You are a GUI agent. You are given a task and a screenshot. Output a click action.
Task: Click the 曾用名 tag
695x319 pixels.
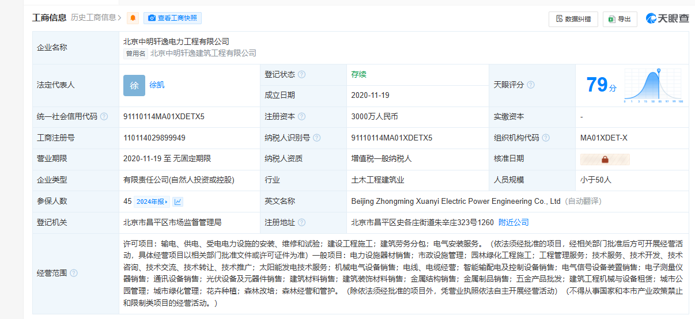(x=135, y=53)
